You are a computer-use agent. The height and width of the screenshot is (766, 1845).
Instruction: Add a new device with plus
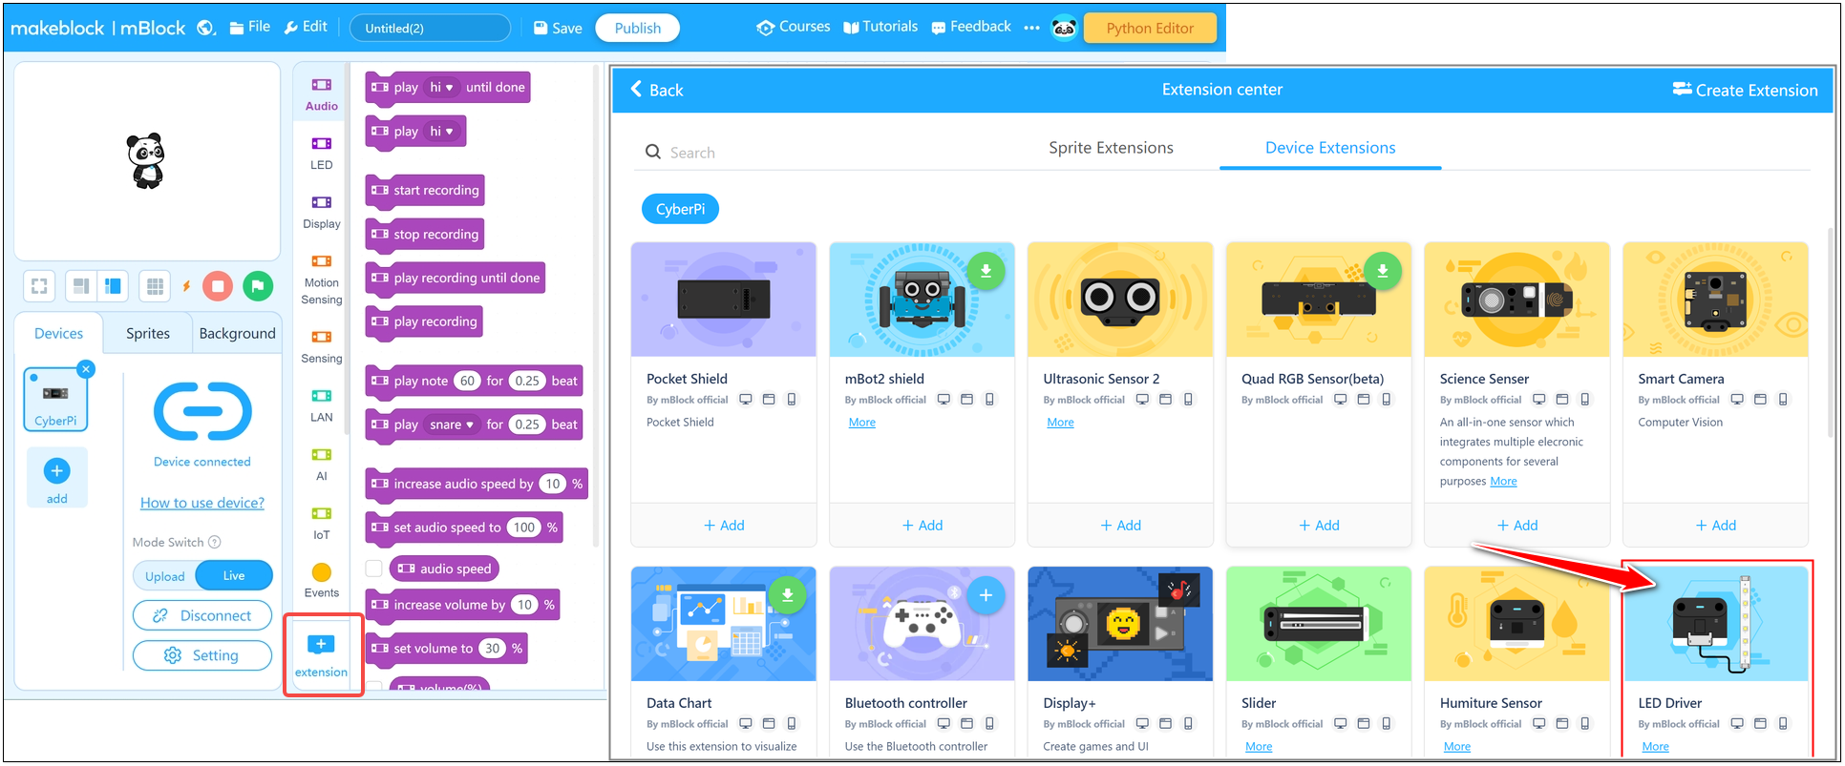click(x=57, y=477)
